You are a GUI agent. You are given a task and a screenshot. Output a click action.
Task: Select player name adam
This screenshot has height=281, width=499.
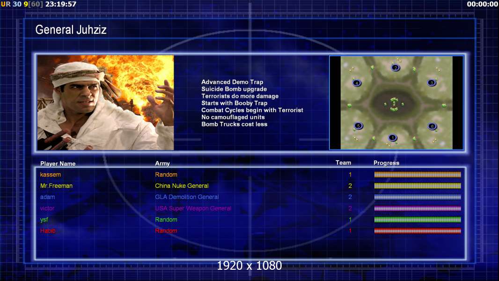47,197
